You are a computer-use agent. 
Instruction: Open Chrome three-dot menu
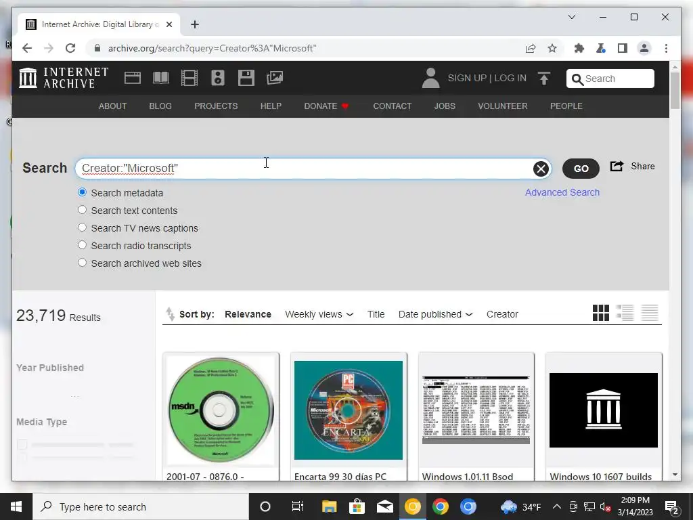tap(666, 48)
